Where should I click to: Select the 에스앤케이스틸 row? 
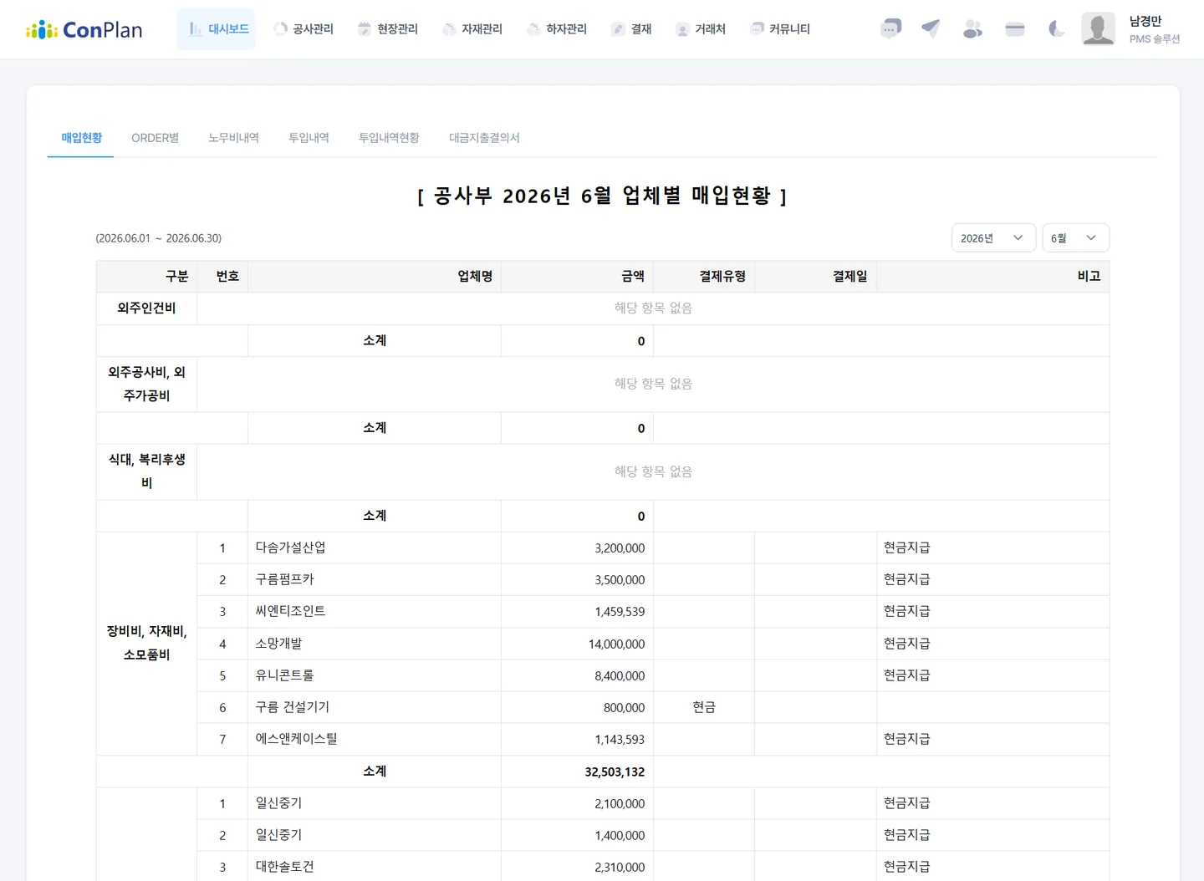(653, 739)
